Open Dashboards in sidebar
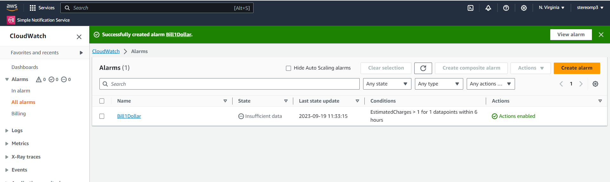The image size is (610, 182). tap(25, 67)
